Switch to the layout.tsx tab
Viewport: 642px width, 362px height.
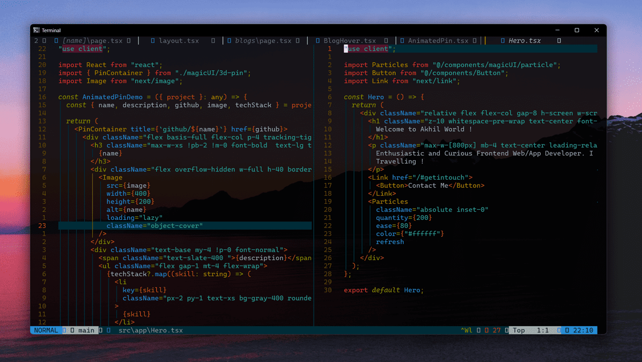pyautogui.click(x=179, y=41)
